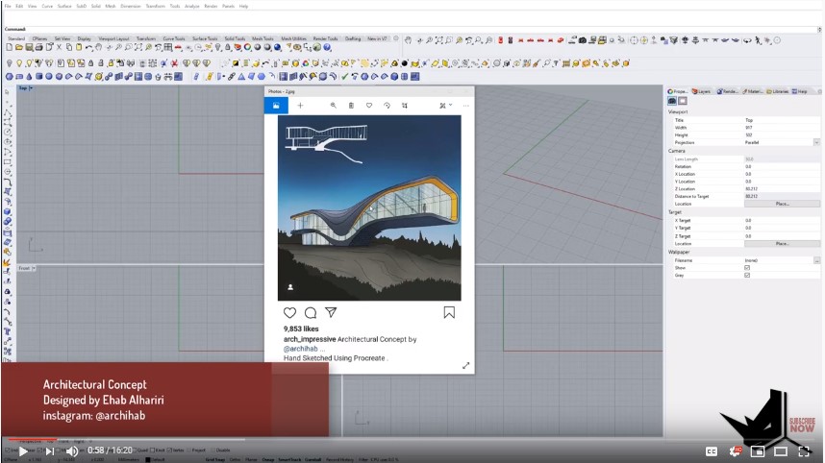The image size is (825, 463).
Task: Open three-dots more menu in Photos
Action: (465, 105)
